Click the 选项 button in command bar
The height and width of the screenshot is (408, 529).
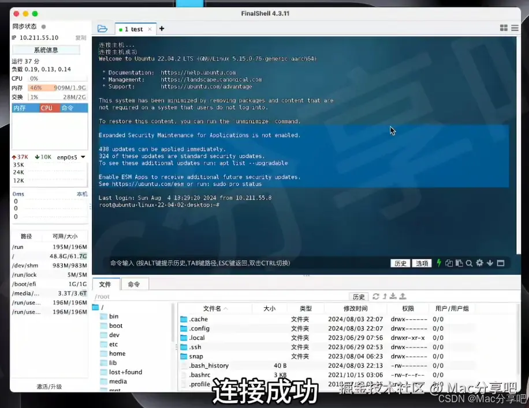[422, 263]
